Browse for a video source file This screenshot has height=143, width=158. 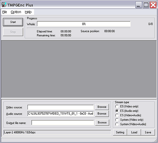click(x=102, y=107)
